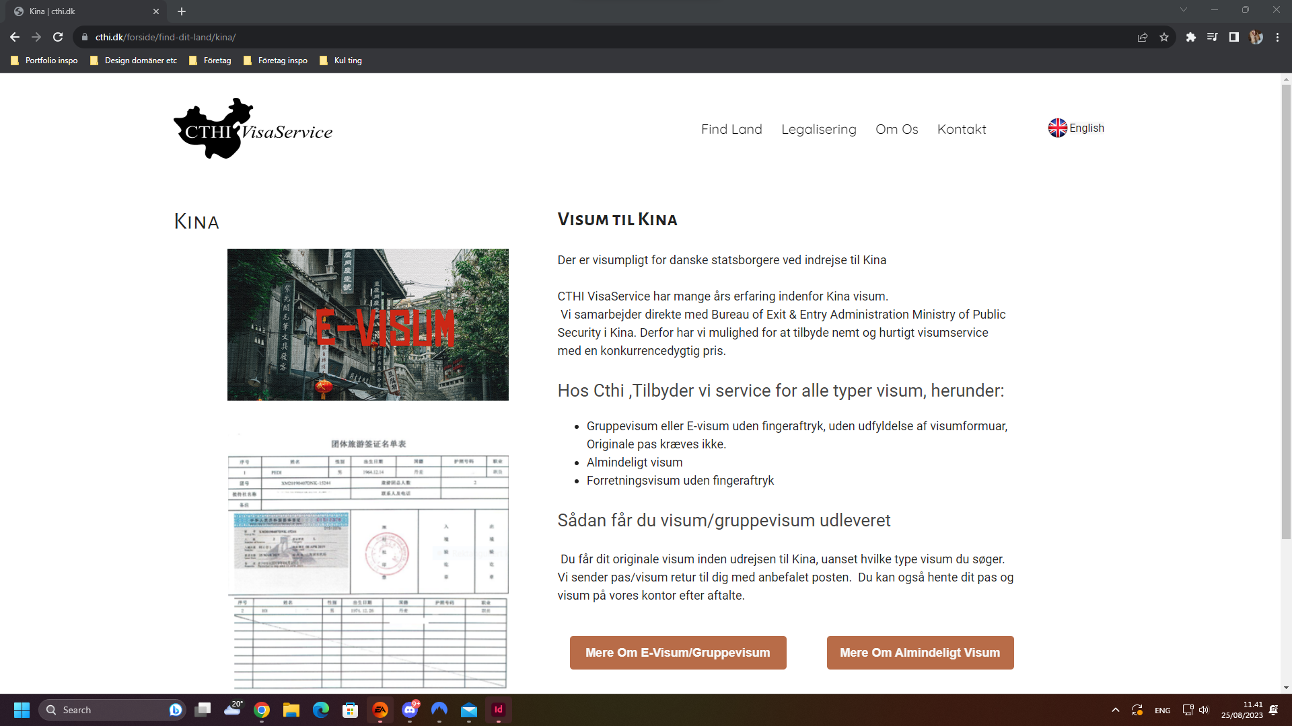
Task: Switch site language to English
Action: (x=1086, y=128)
